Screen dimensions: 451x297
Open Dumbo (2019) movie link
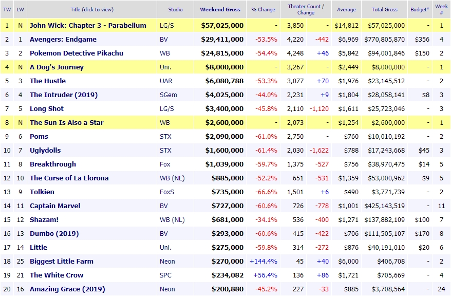54,233
